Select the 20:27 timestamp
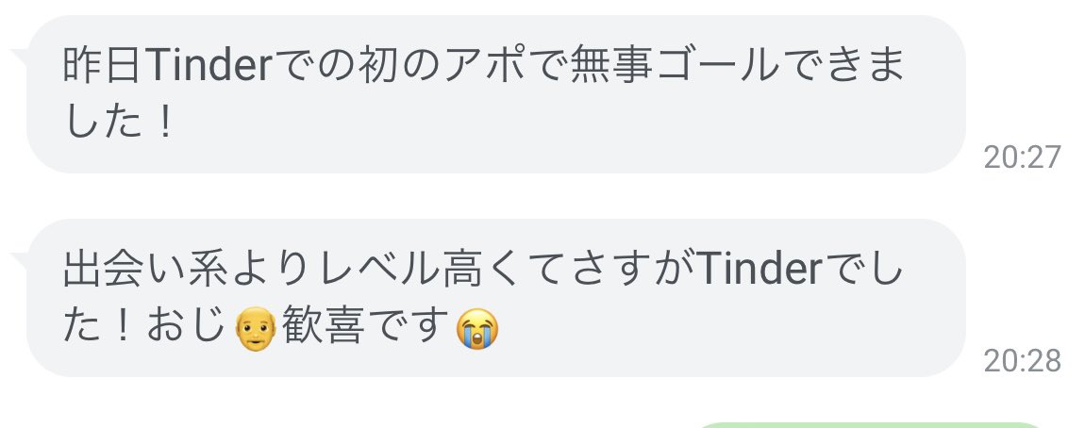The height and width of the screenshot is (428, 1085). coord(1022,157)
